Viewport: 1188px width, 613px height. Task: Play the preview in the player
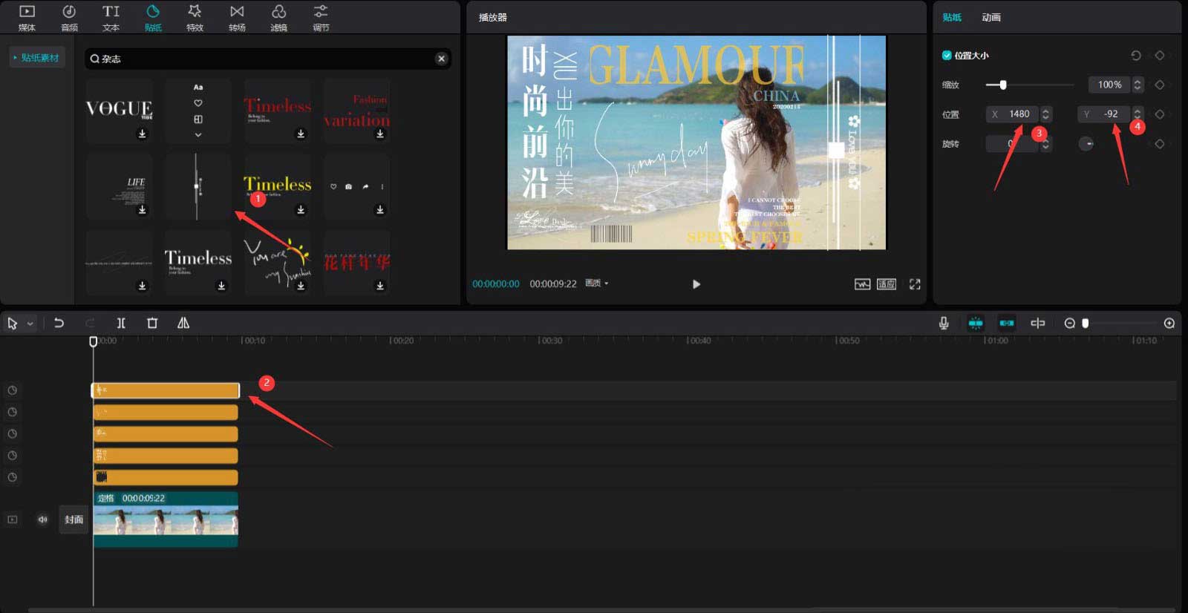tap(696, 284)
